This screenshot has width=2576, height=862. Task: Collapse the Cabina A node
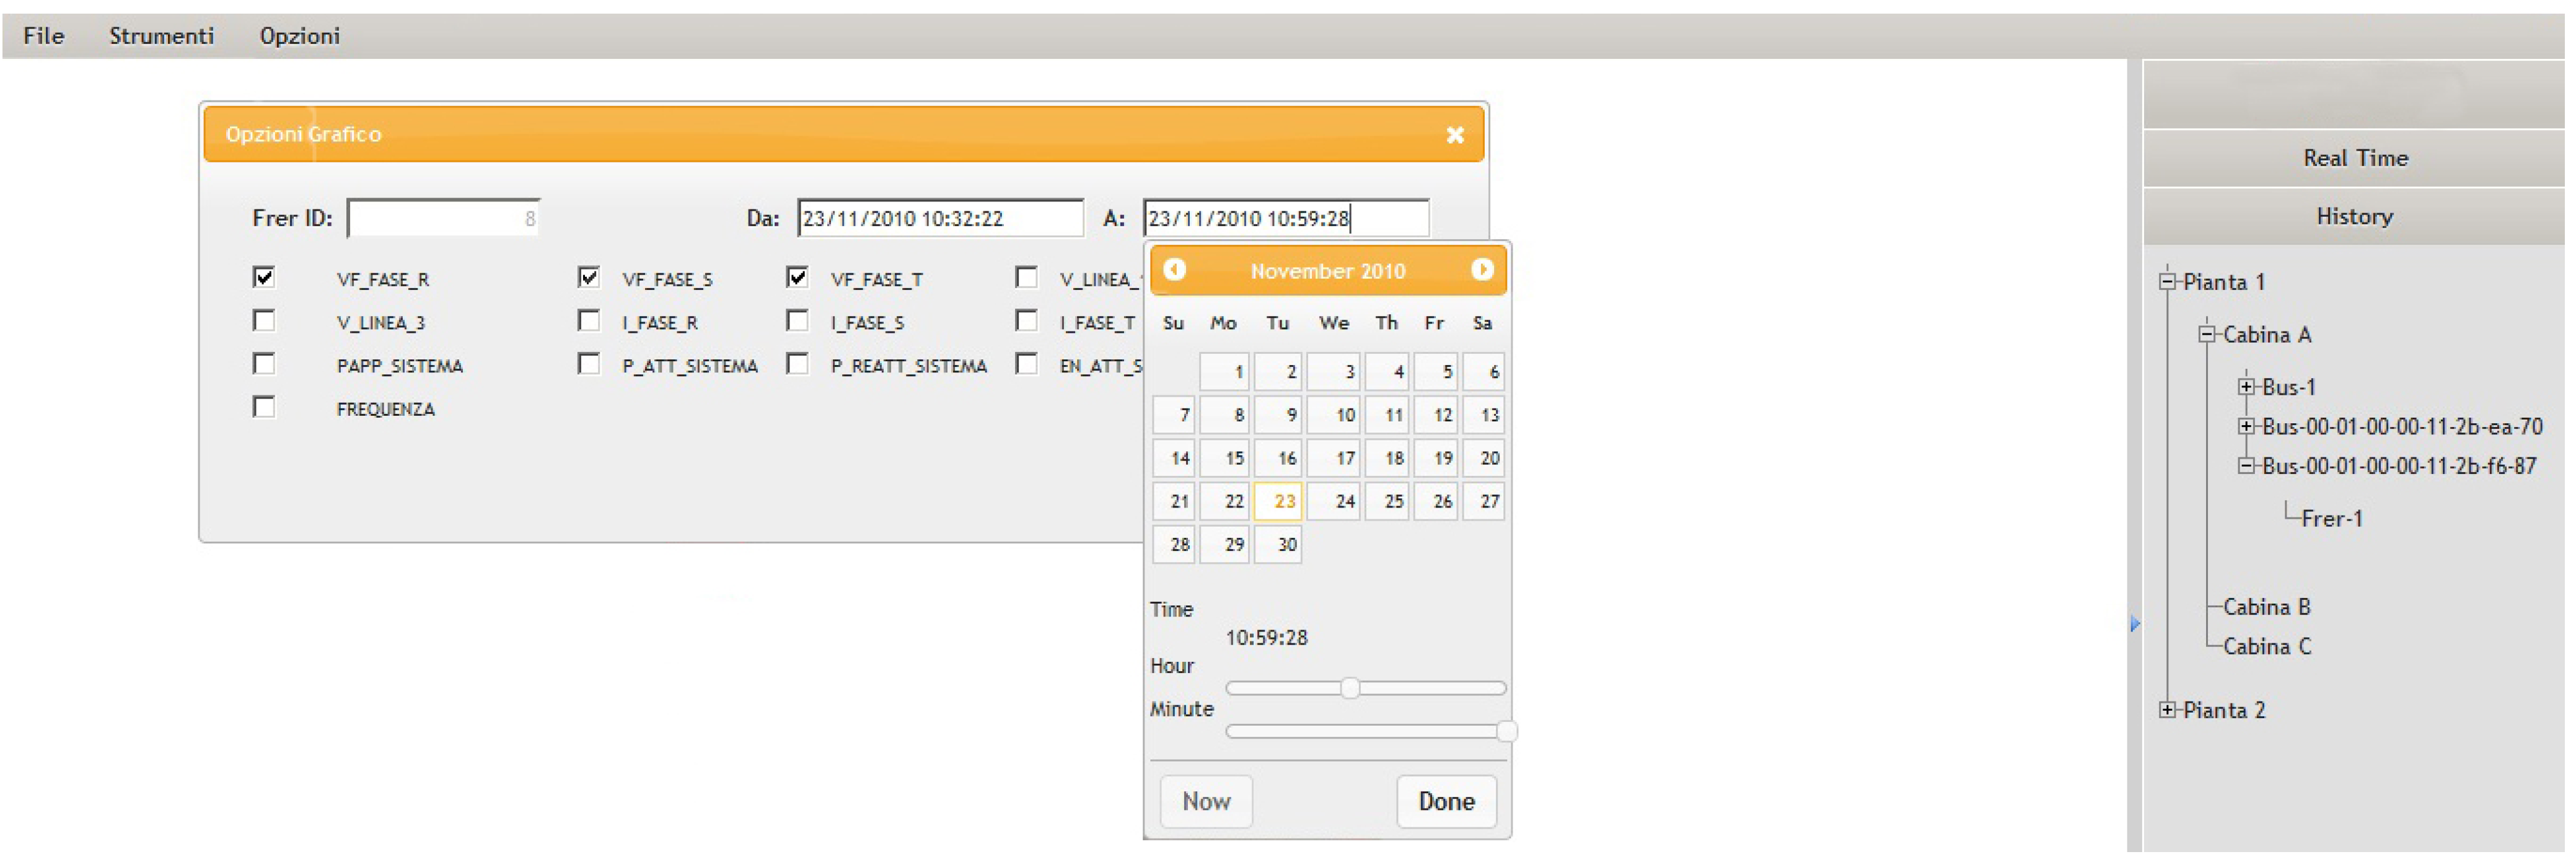(x=2207, y=335)
